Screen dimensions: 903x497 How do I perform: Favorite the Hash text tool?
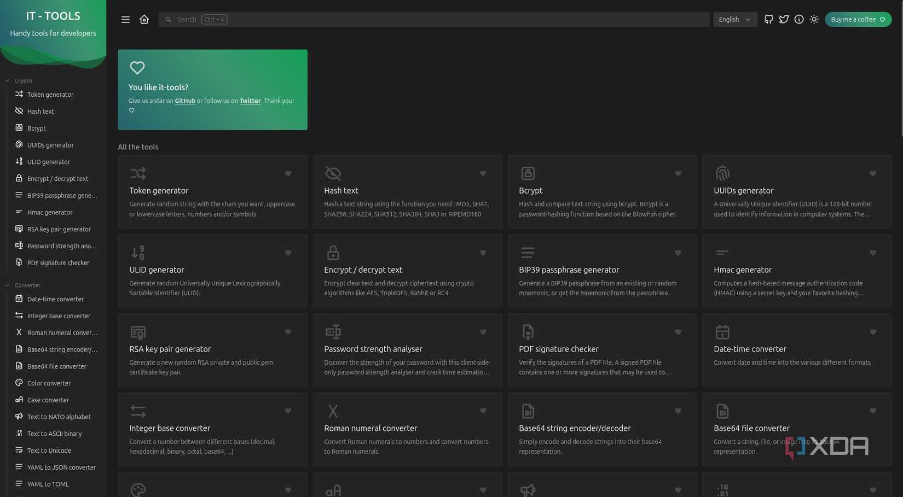483,173
